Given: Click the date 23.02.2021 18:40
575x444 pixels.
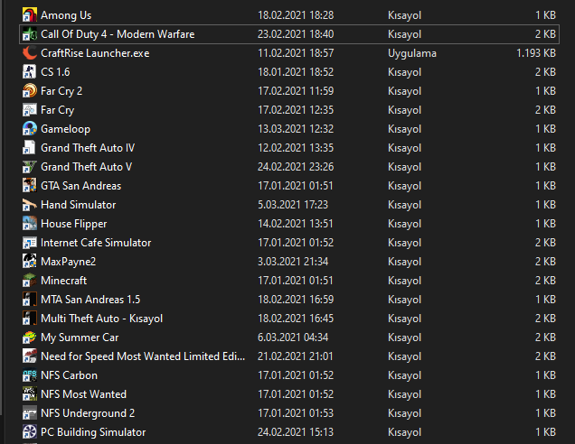Looking at the screenshot, I should pos(296,34).
